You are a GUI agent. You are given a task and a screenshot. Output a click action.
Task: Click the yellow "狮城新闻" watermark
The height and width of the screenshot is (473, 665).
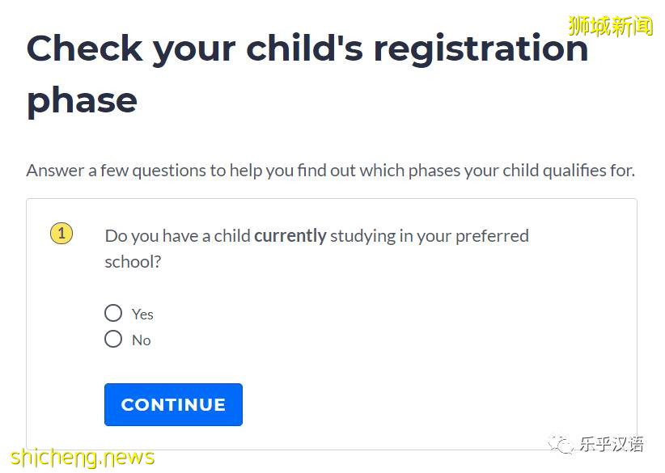610,26
